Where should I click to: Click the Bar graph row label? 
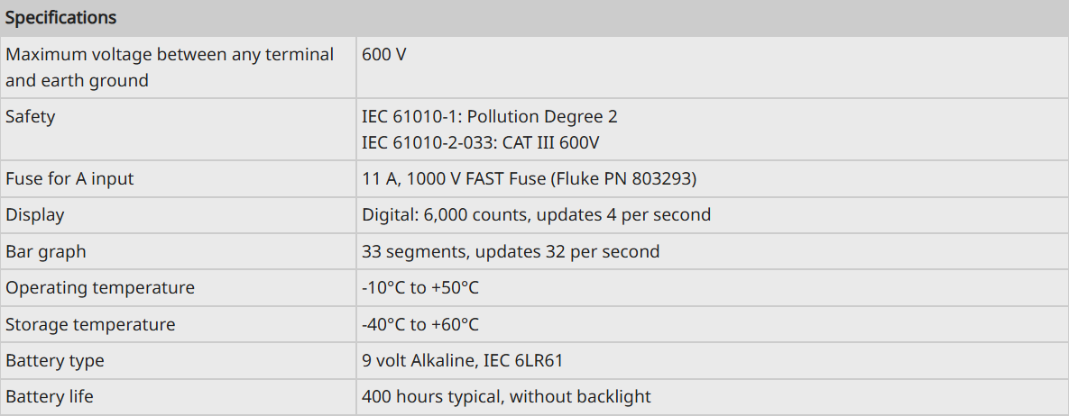(46, 251)
